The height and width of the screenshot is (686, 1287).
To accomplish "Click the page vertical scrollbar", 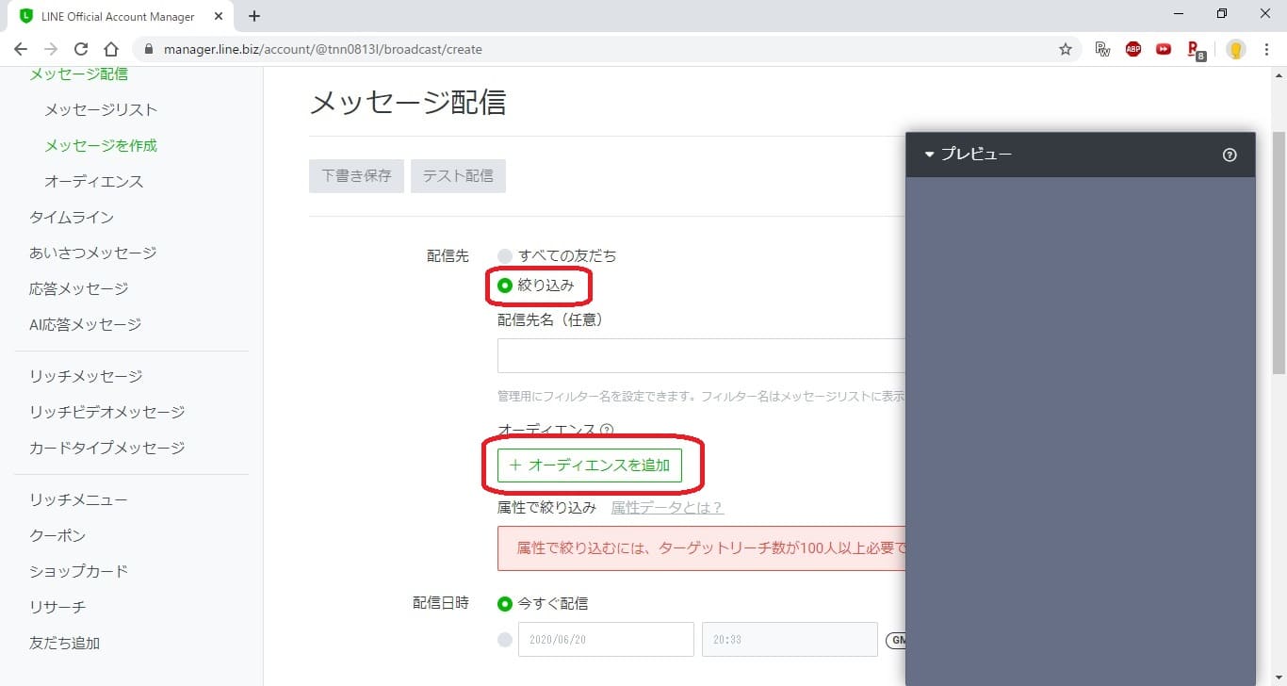I will pyautogui.click(x=1279, y=254).
